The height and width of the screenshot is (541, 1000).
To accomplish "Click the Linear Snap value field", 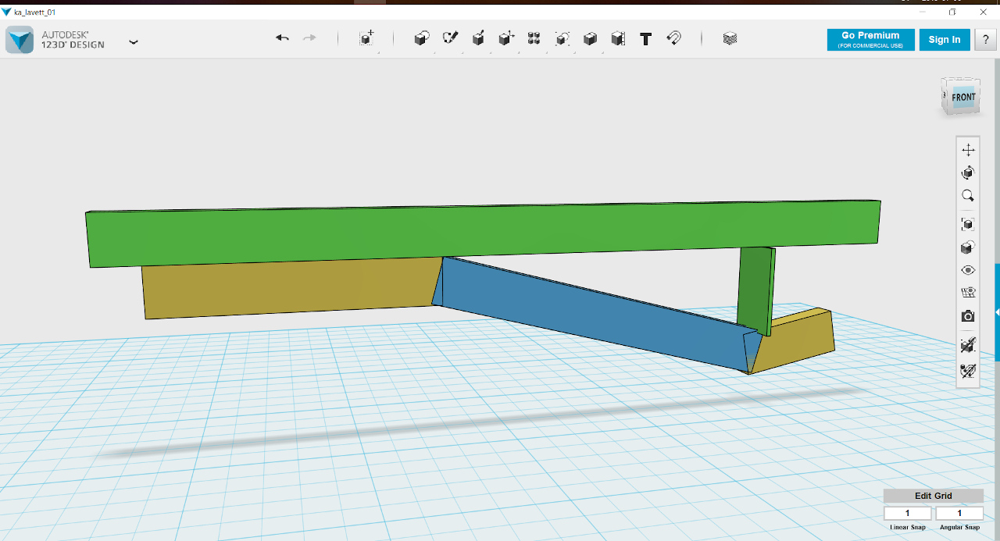I will tap(908, 513).
